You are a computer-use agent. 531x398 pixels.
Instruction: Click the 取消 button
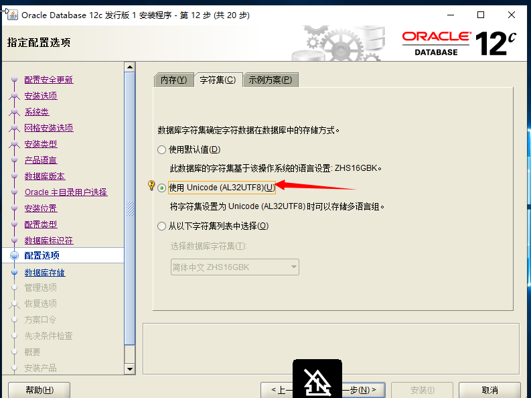pos(489,390)
